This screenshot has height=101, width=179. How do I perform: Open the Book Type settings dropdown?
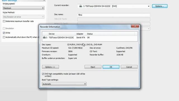tap(64, 84)
